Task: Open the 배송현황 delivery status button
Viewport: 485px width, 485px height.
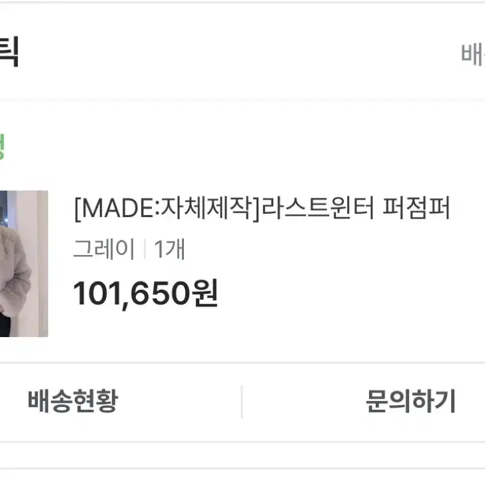Action: (x=73, y=401)
